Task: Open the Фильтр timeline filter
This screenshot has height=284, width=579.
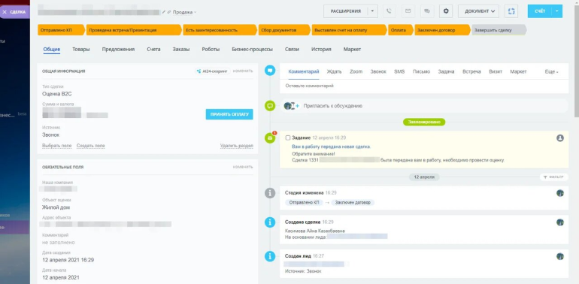Action: click(553, 177)
